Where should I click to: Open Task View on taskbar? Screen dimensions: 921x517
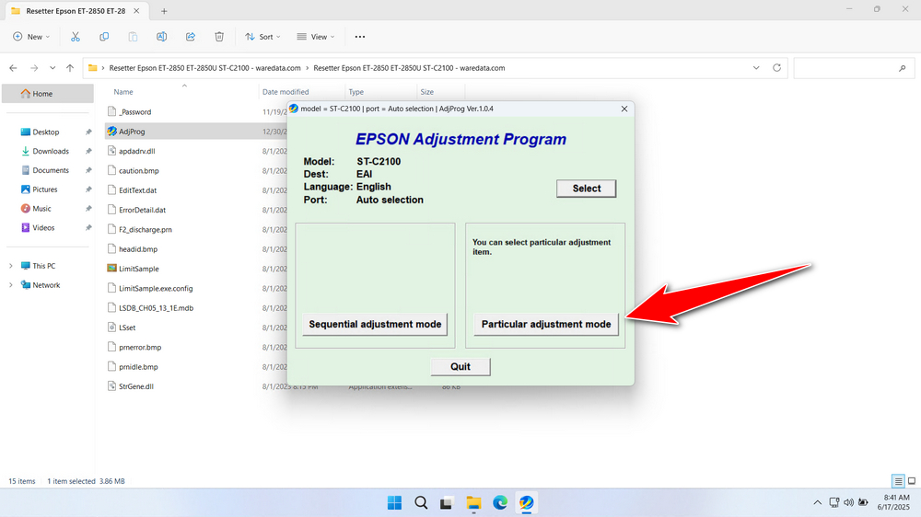coord(447,503)
